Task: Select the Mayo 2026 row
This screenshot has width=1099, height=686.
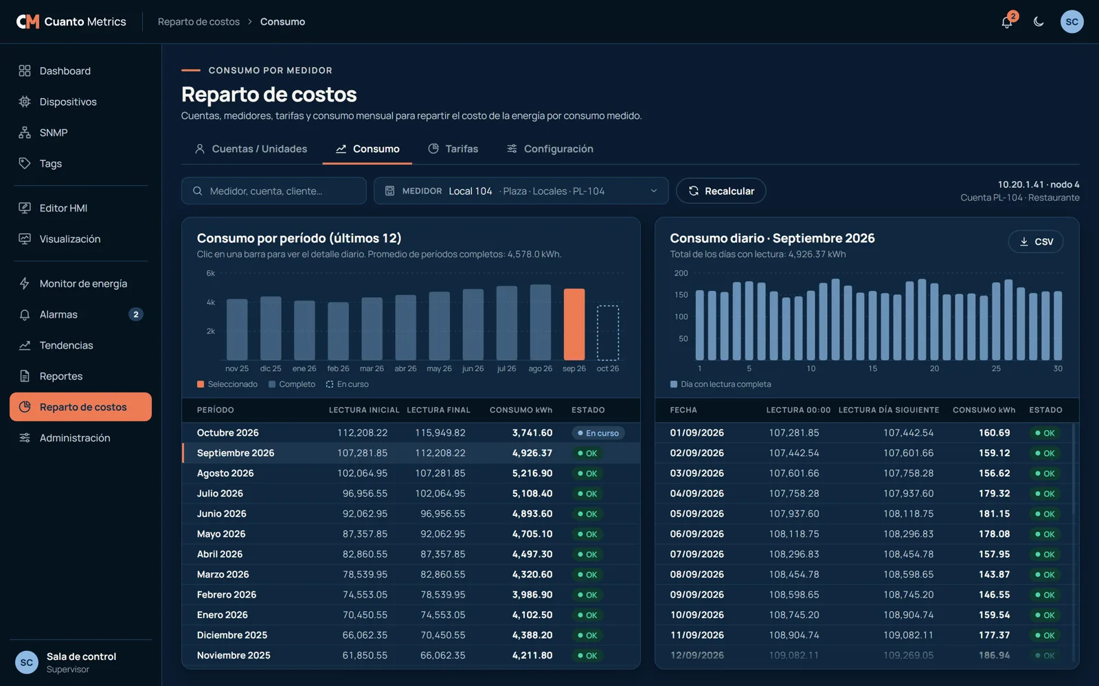Action: (411, 534)
